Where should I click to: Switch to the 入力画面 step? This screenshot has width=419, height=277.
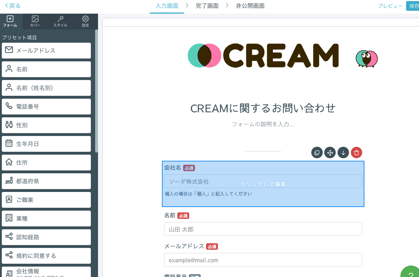point(167,6)
